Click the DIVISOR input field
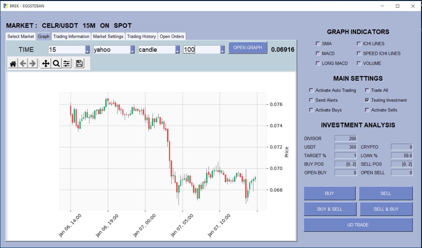The width and height of the screenshot is (422, 248). click(346, 138)
